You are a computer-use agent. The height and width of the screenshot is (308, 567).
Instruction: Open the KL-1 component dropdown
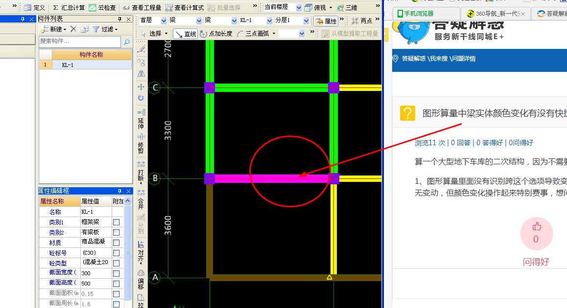click(x=269, y=21)
